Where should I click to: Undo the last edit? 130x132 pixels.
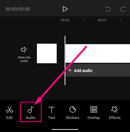(x=108, y=9)
